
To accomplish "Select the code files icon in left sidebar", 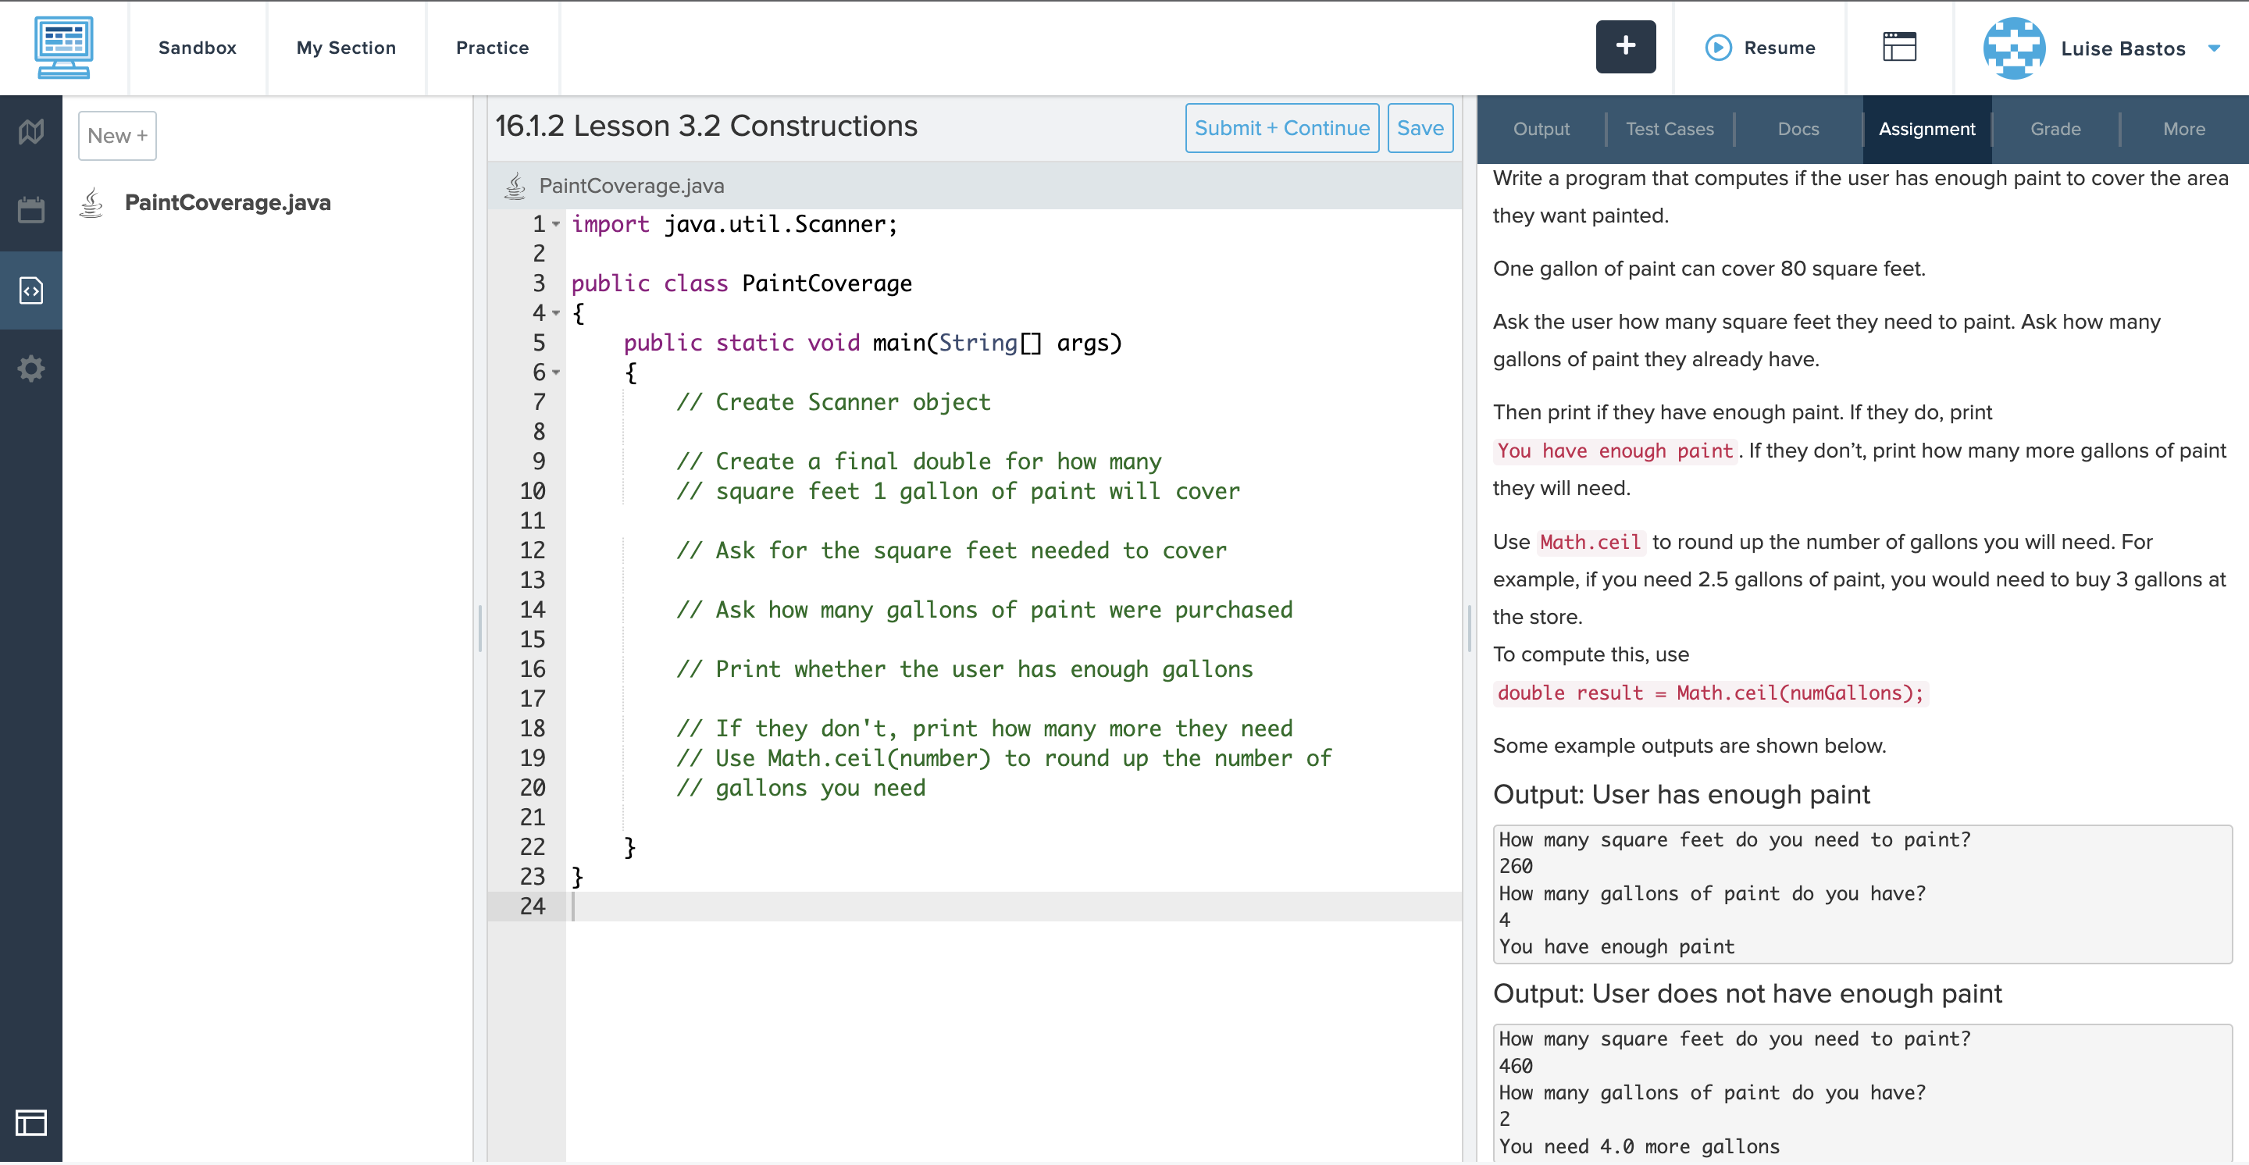I will click(30, 290).
